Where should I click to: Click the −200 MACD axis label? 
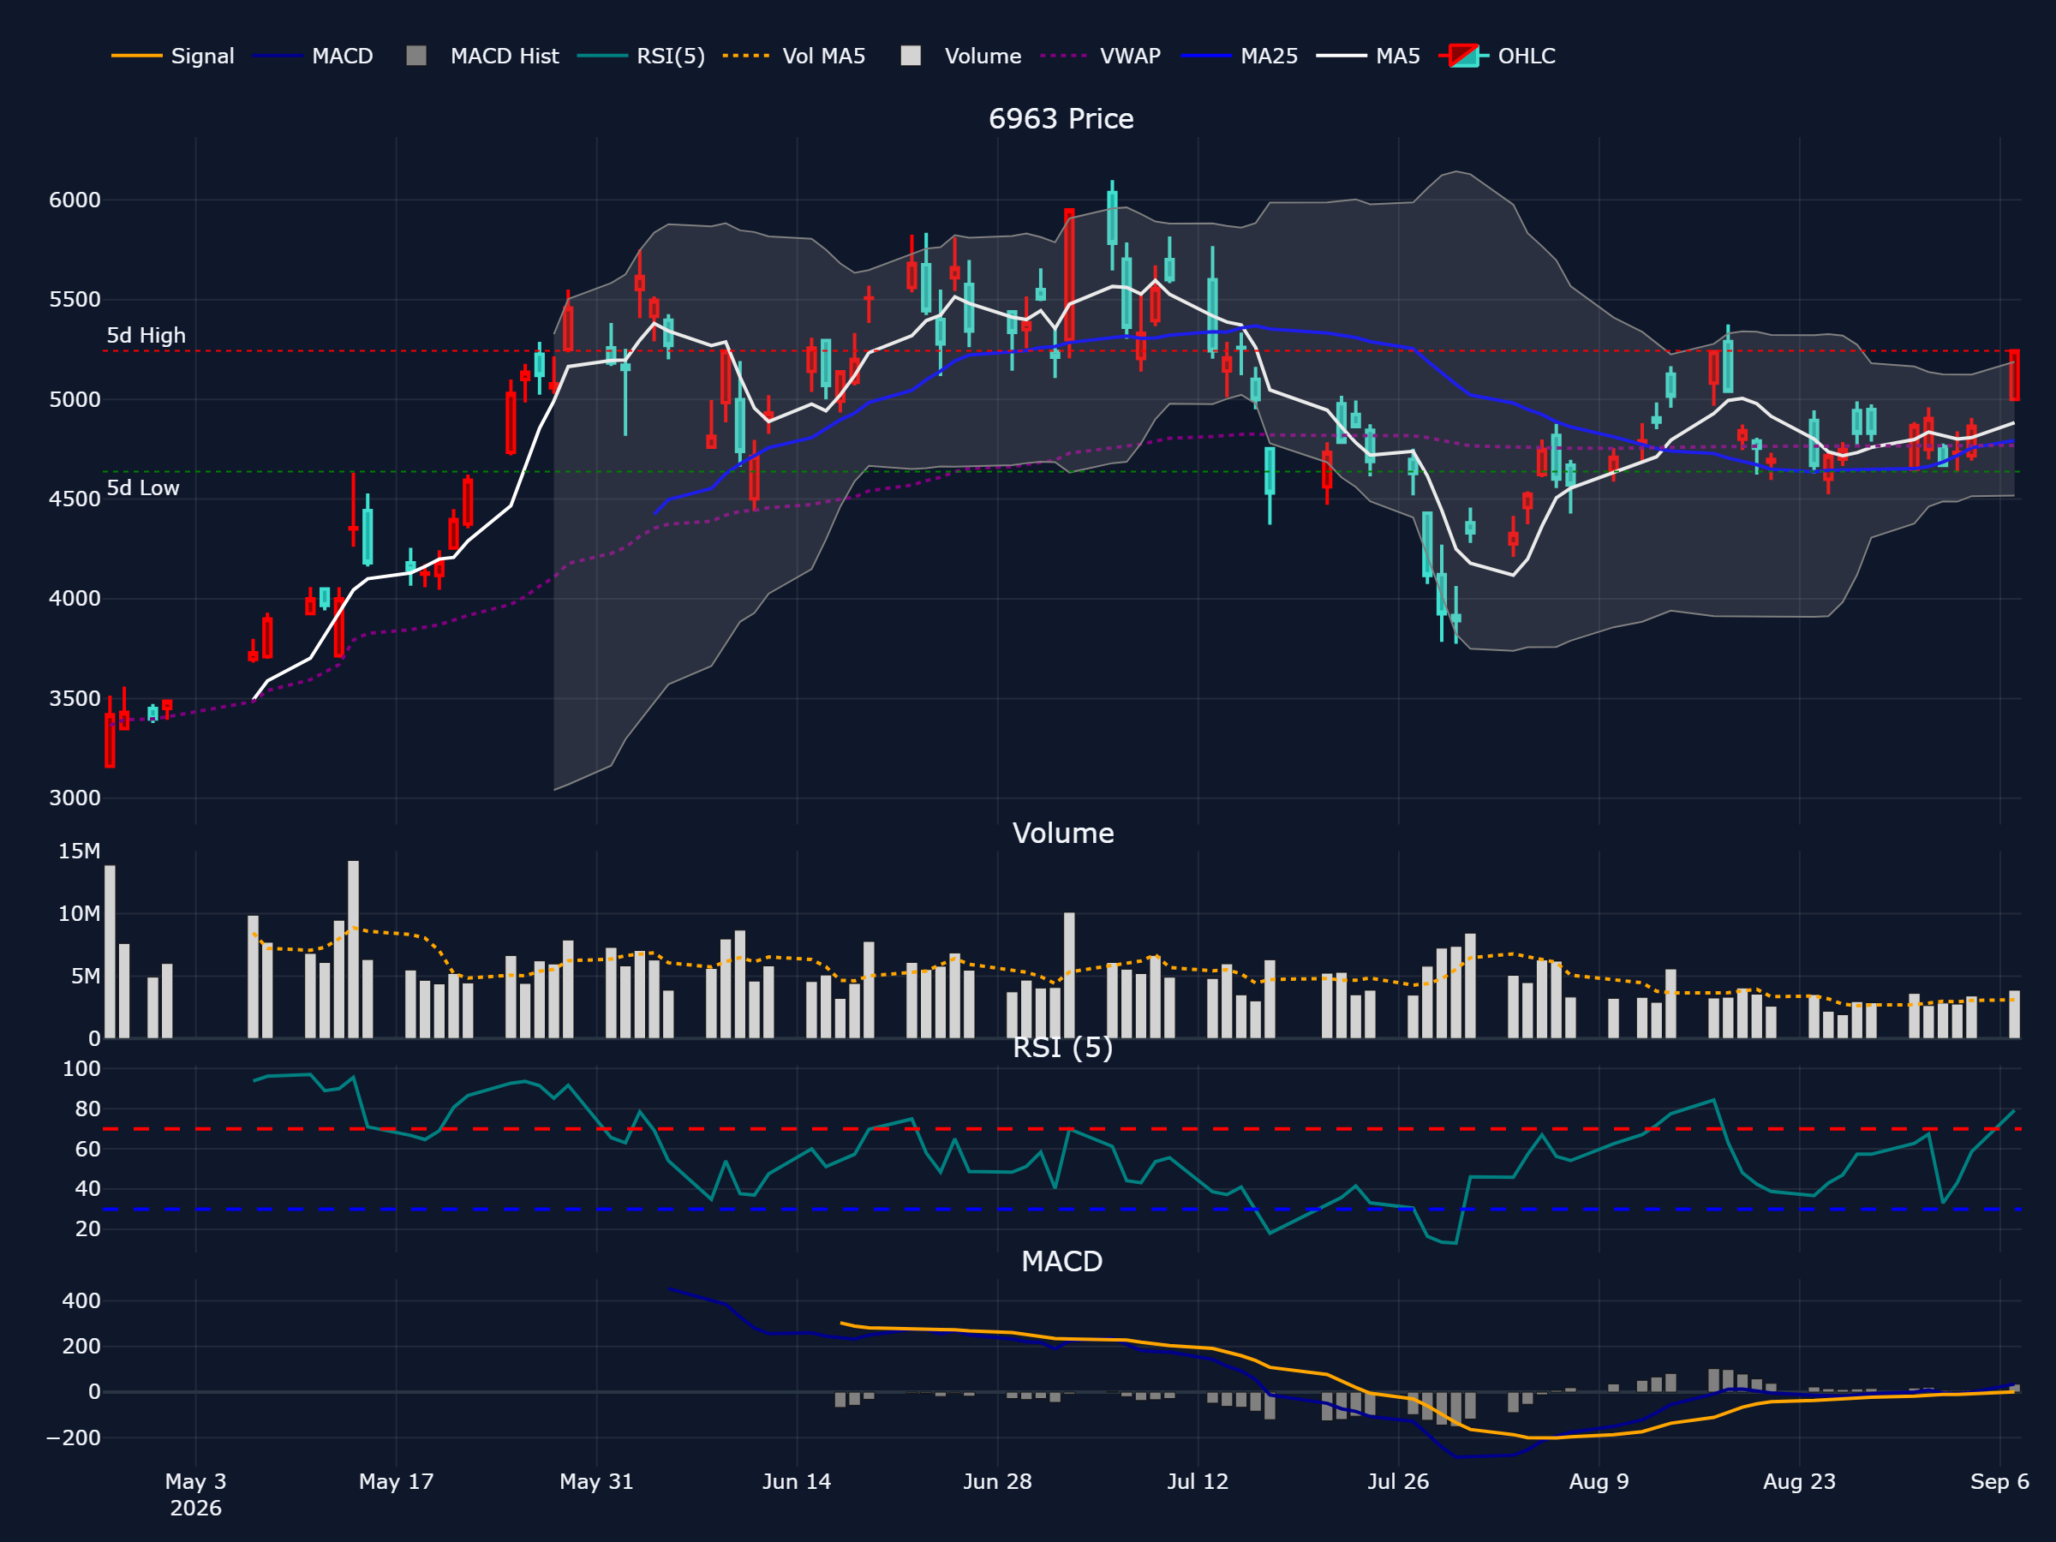(x=74, y=1437)
